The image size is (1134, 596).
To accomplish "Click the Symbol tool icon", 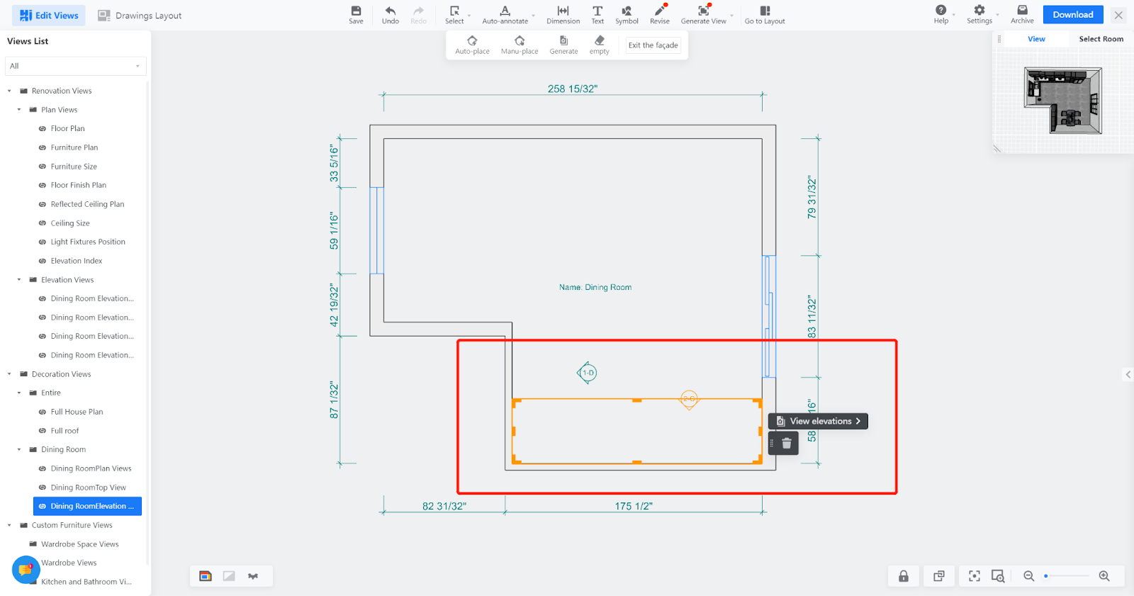I will pos(627,15).
